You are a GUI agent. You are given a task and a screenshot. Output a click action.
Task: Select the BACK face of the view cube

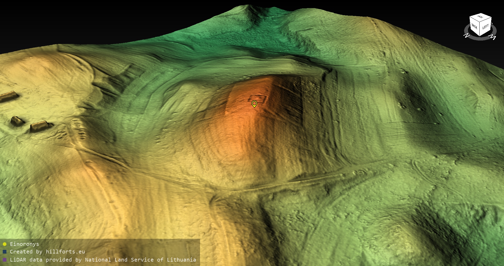coord(474,26)
